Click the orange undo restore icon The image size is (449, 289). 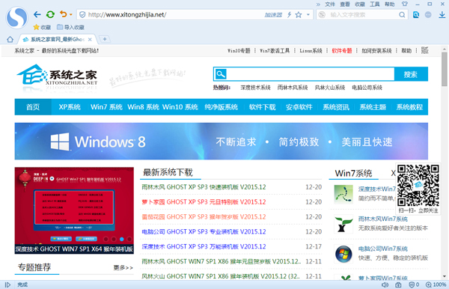coord(64,14)
